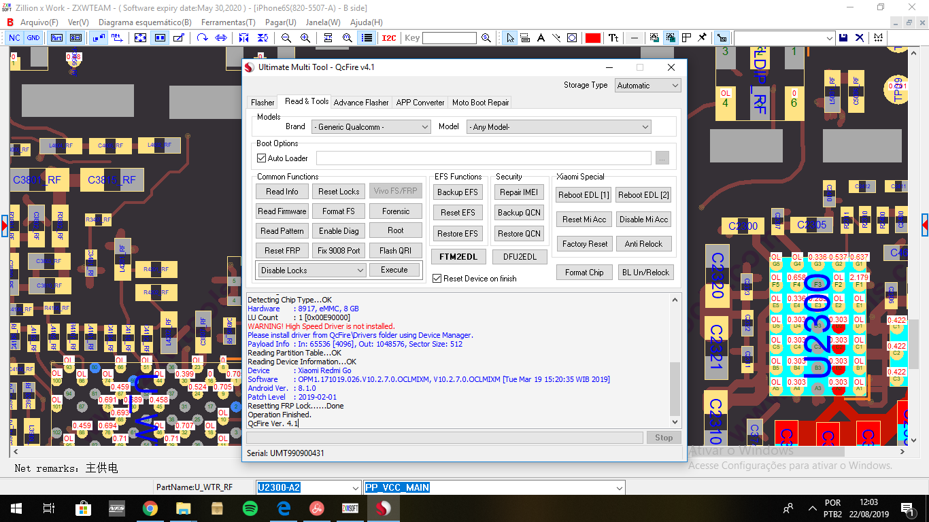The width and height of the screenshot is (929, 522).
Task: Toggle the NC toolbar button
Action: (14, 38)
